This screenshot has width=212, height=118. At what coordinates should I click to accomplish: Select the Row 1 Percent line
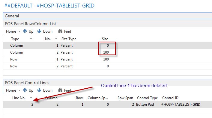(x=107, y=59)
